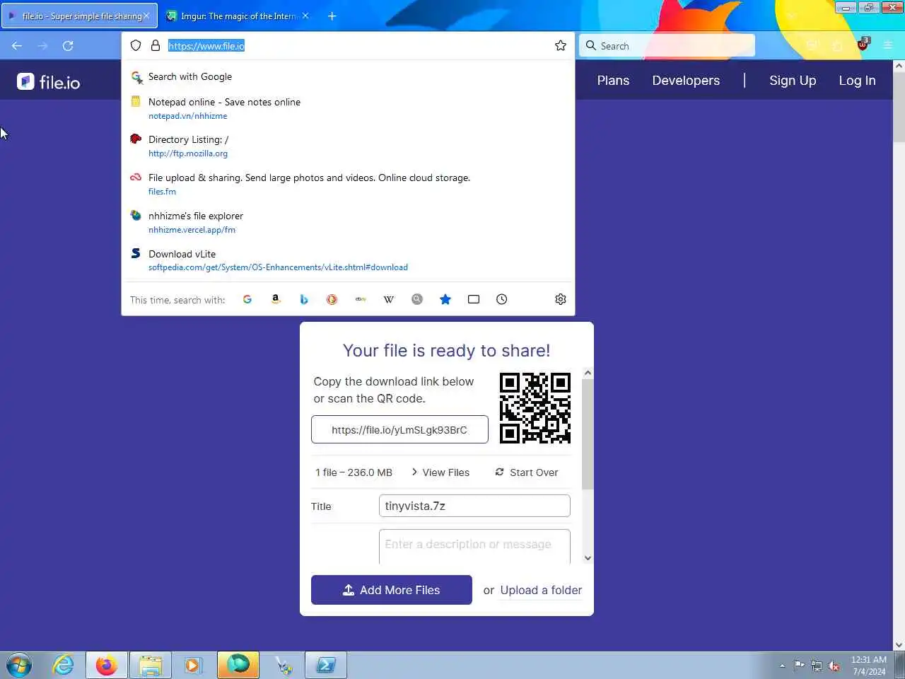
Task: Open Windows Media Player taskbar icon
Action: pyautogui.click(x=193, y=666)
